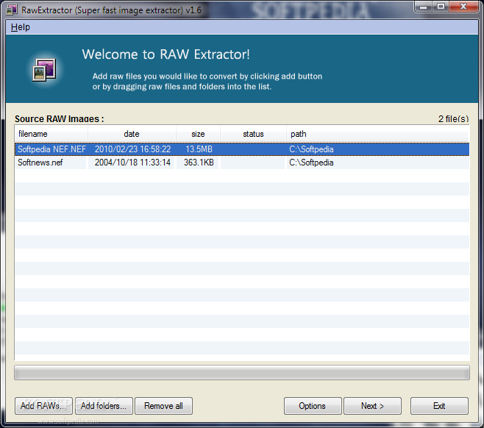The width and height of the screenshot is (484, 428).
Task: Minimize the RawExtractor window
Action: tap(423, 7)
